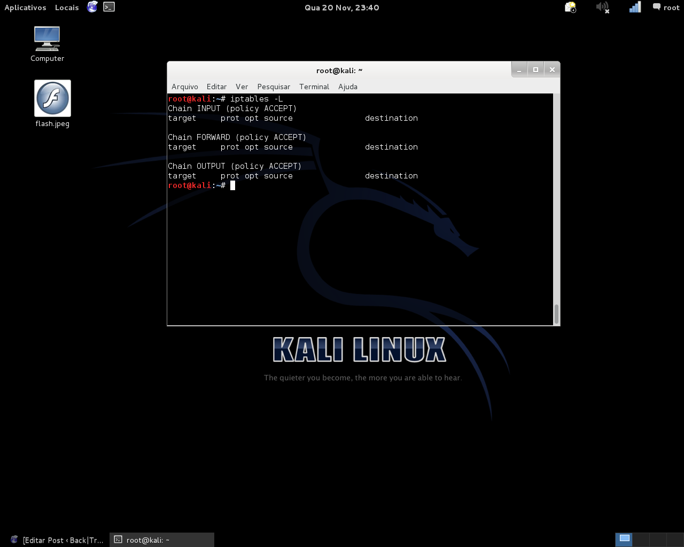Select the Computer desktop icon
This screenshot has height=547, width=684.
pyautogui.click(x=47, y=44)
